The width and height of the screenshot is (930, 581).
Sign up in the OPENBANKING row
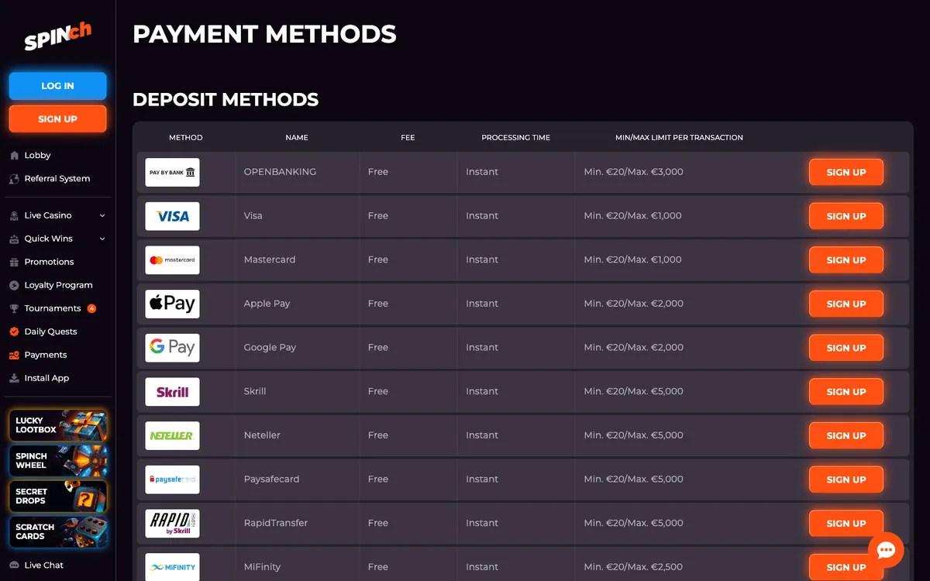(846, 172)
